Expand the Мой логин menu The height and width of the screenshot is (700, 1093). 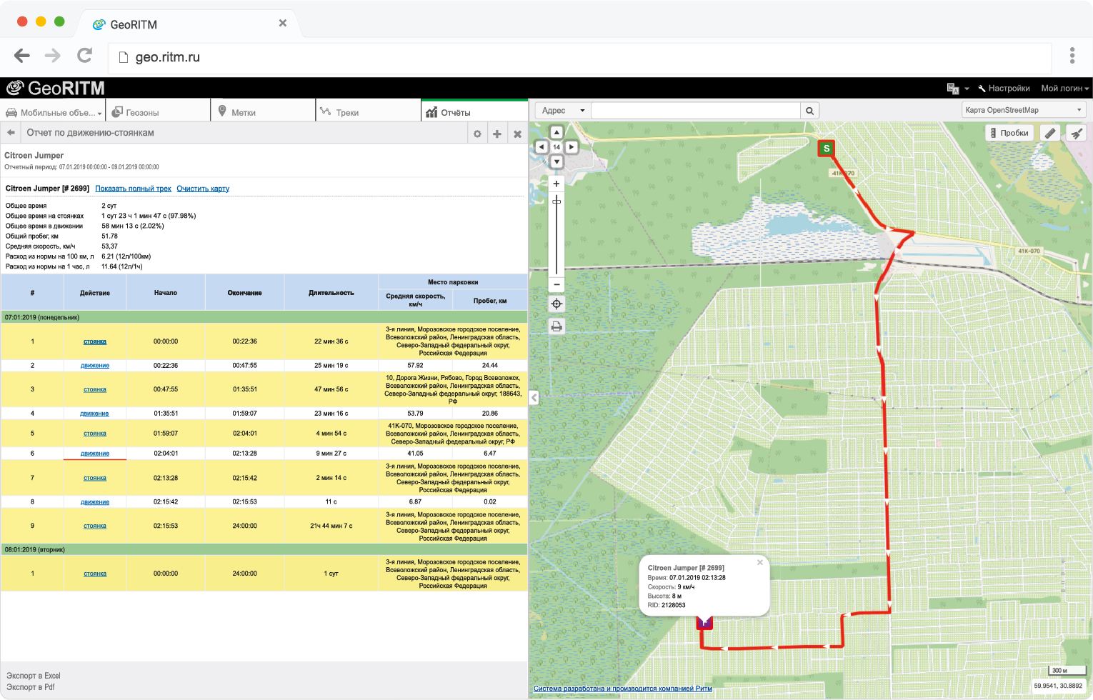pos(1064,89)
